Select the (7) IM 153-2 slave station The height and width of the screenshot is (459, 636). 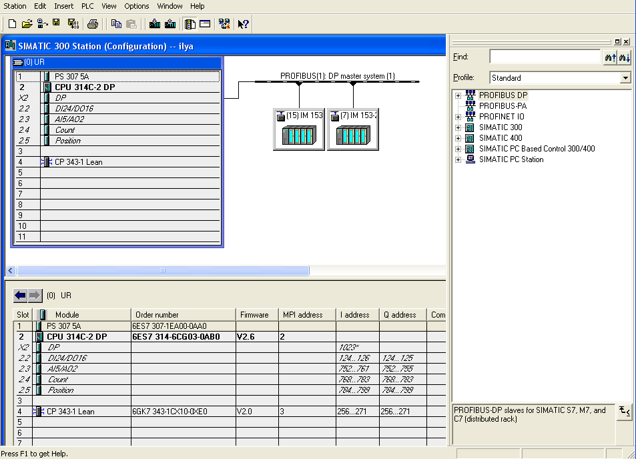point(353,129)
